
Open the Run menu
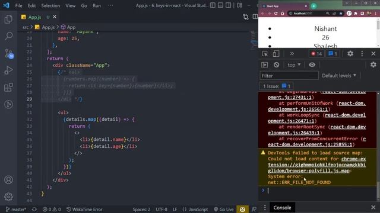tap(97, 5)
